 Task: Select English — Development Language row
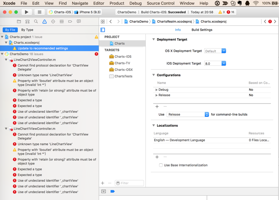212,140
